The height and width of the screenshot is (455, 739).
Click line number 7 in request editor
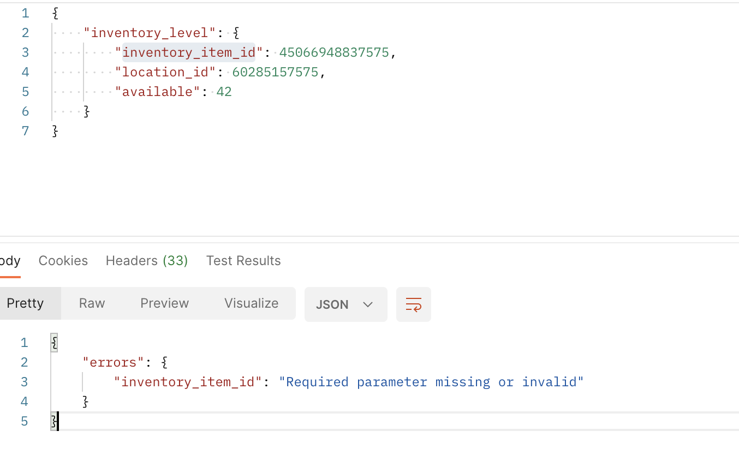25,131
